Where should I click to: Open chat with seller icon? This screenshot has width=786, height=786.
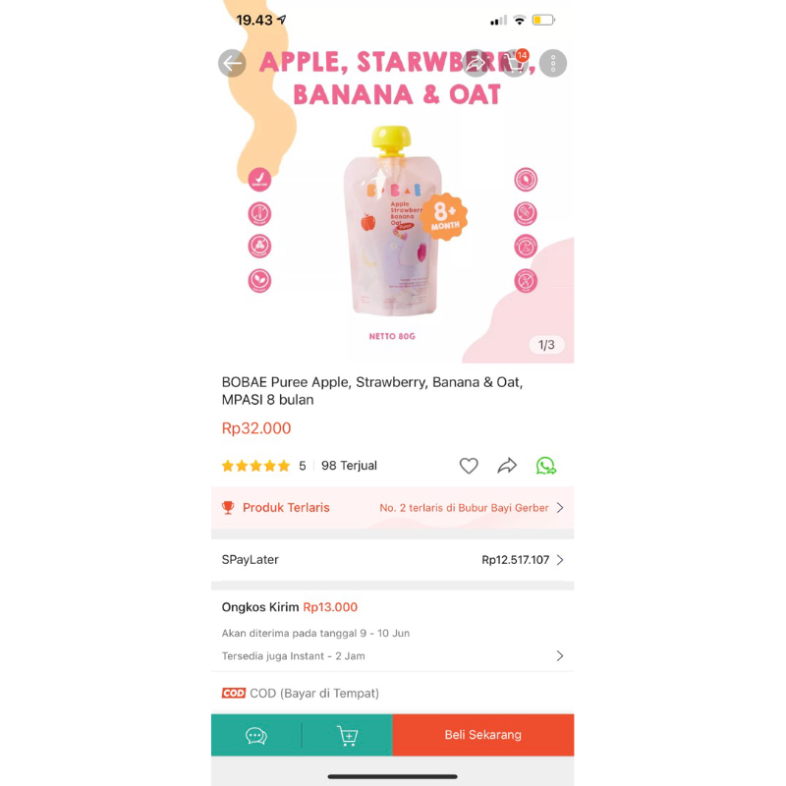[256, 735]
